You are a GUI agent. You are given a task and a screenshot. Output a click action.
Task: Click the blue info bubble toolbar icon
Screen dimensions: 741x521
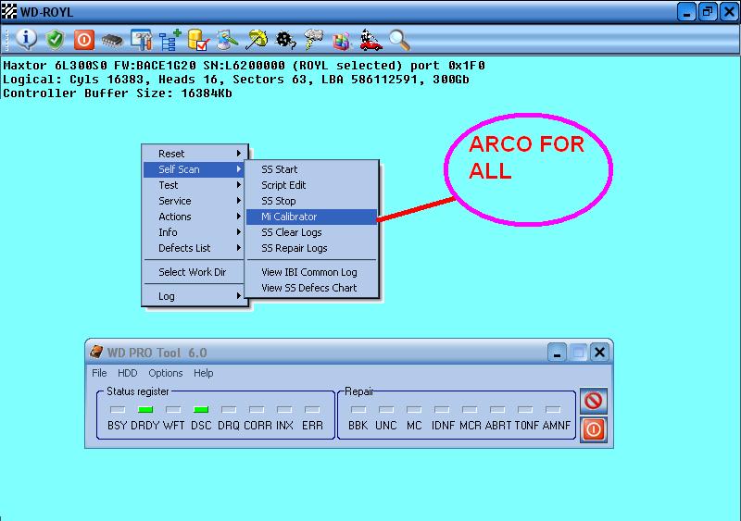click(x=27, y=39)
